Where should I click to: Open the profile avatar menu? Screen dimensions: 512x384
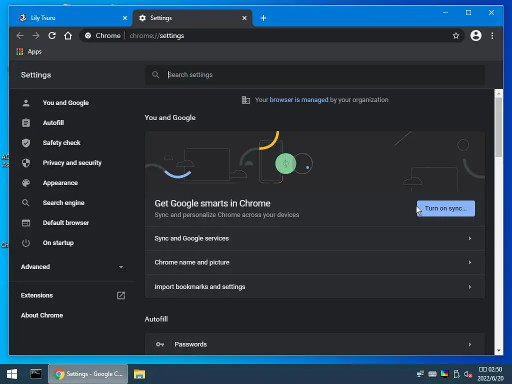click(476, 35)
